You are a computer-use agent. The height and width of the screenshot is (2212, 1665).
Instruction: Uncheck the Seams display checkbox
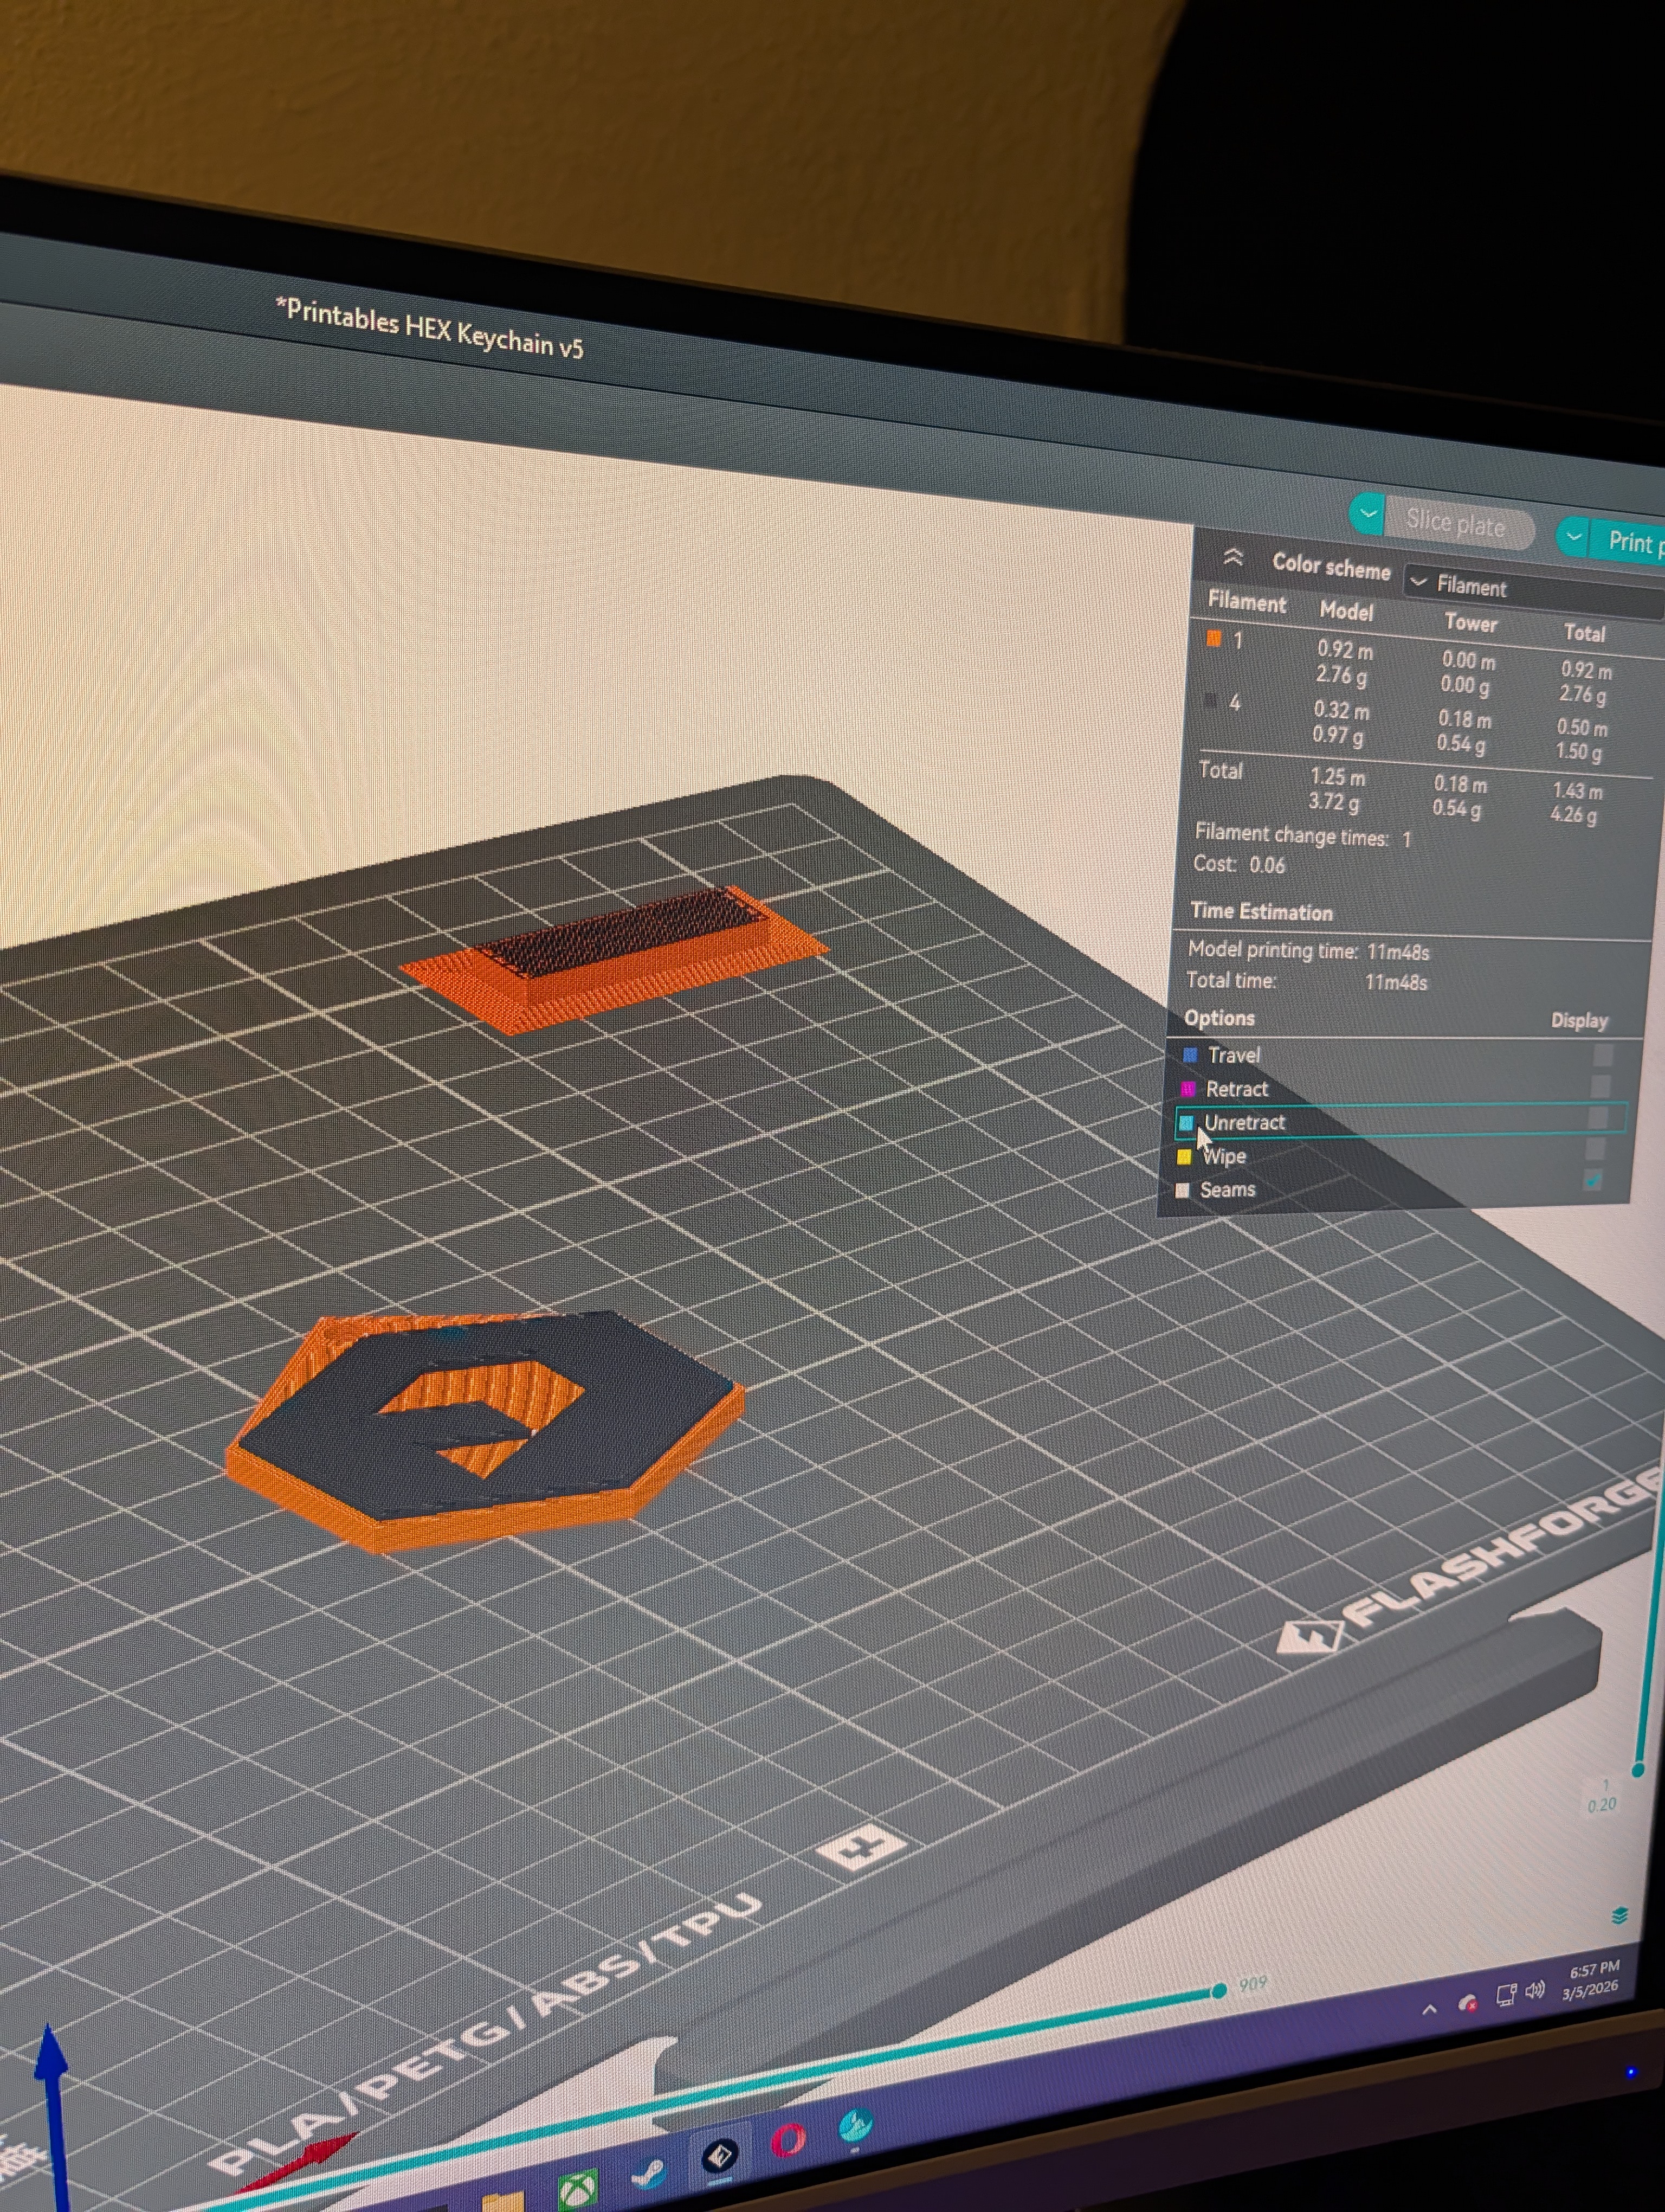1593,1180
